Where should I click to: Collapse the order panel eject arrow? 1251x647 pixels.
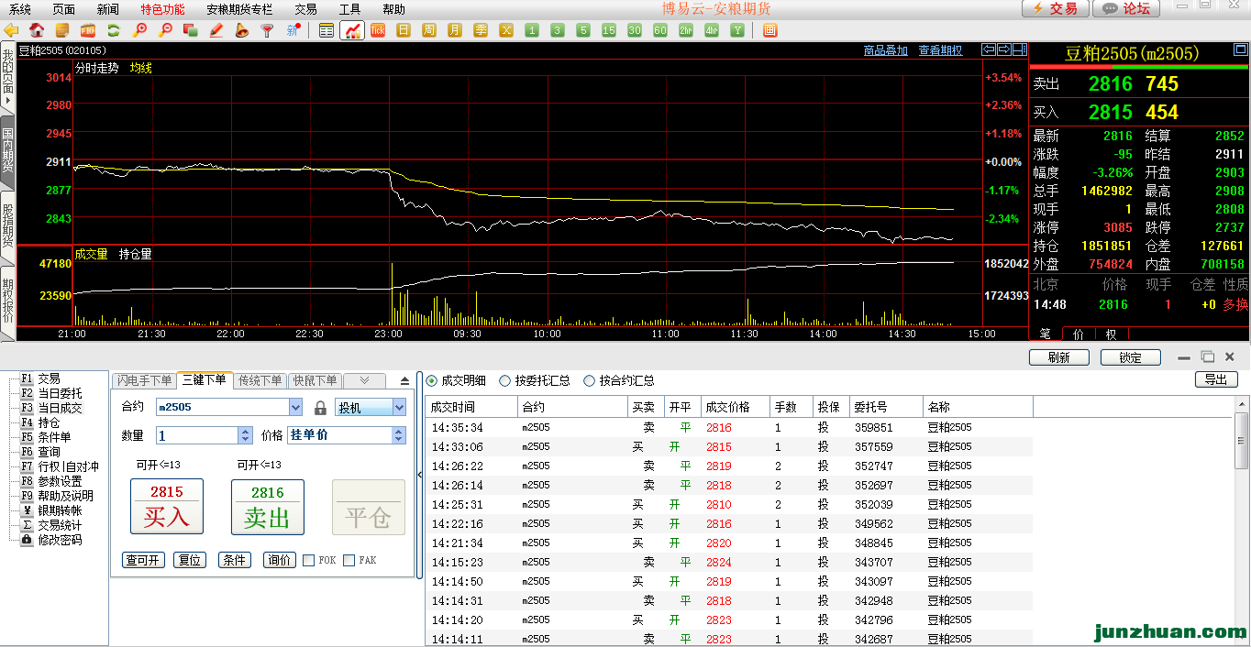pyautogui.click(x=404, y=380)
